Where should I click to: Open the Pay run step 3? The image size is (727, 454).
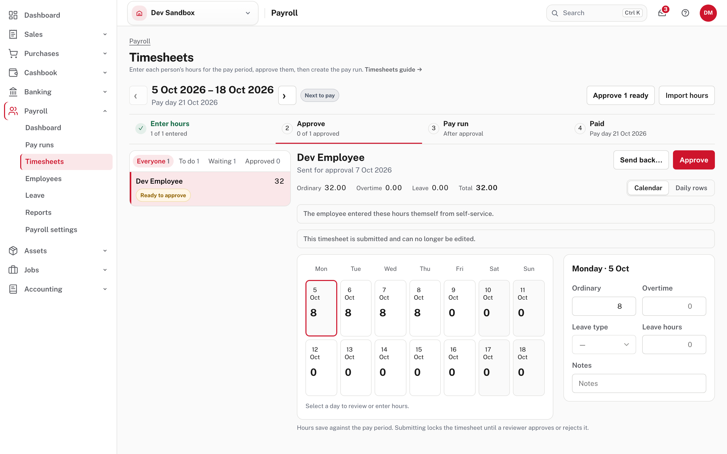click(x=495, y=129)
